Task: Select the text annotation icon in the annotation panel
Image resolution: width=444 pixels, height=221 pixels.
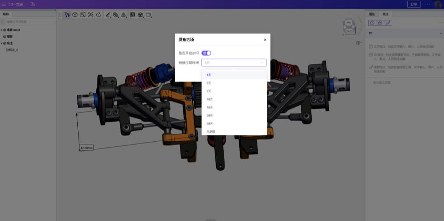Action: coord(372,23)
